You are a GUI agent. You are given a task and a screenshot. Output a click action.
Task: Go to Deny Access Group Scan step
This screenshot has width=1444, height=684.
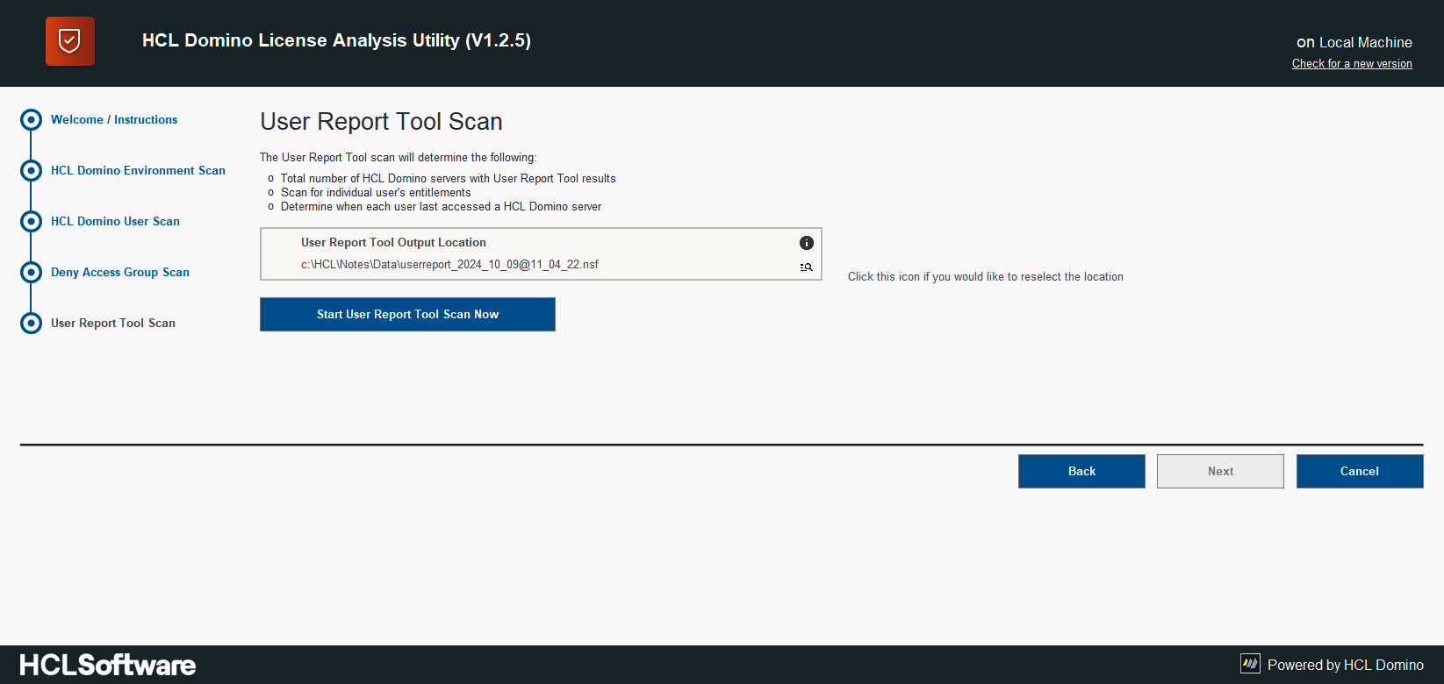click(120, 272)
